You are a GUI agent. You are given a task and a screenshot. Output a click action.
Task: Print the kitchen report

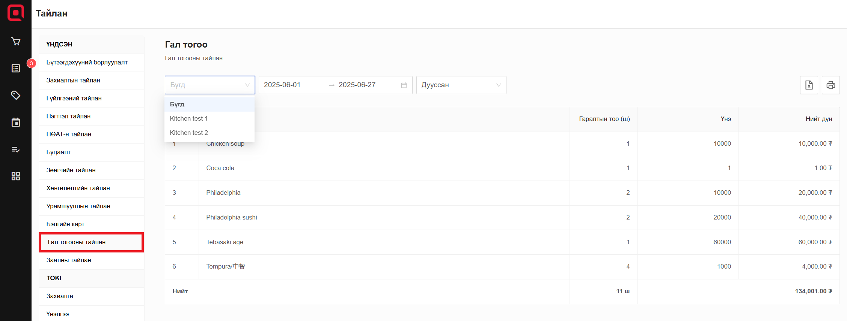pyautogui.click(x=830, y=85)
